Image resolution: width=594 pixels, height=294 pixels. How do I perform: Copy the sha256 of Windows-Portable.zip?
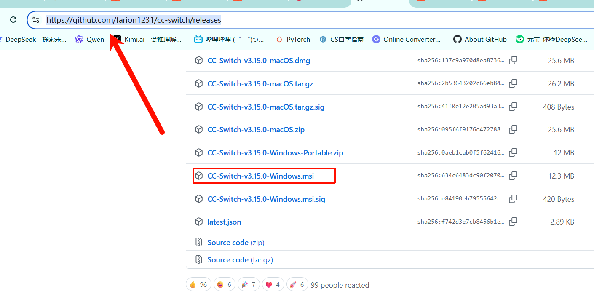pyautogui.click(x=513, y=152)
